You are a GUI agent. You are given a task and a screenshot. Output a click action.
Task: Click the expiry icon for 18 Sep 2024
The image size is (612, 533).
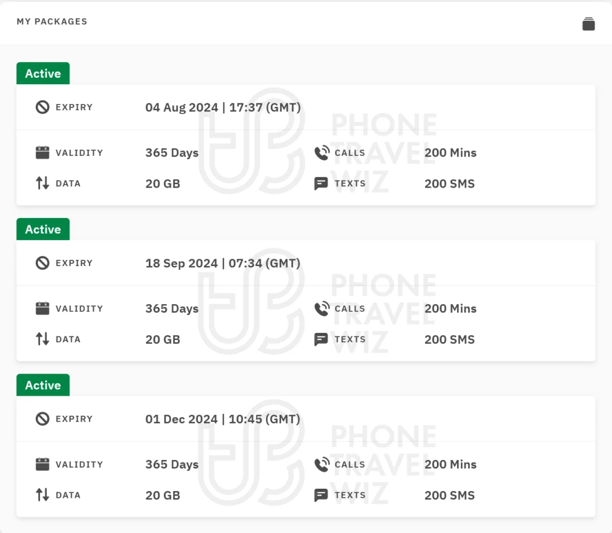click(x=42, y=263)
